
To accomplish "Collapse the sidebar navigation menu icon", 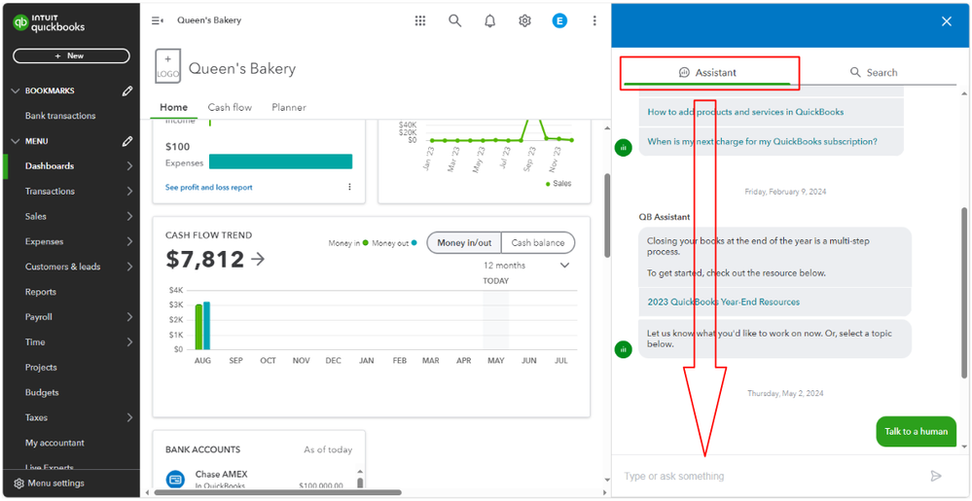I will [x=157, y=20].
